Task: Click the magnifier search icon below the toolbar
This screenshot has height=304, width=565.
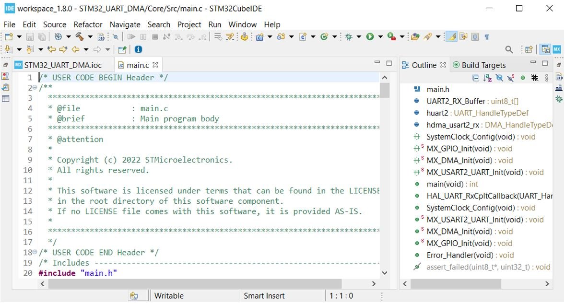Action: [509, 50]
